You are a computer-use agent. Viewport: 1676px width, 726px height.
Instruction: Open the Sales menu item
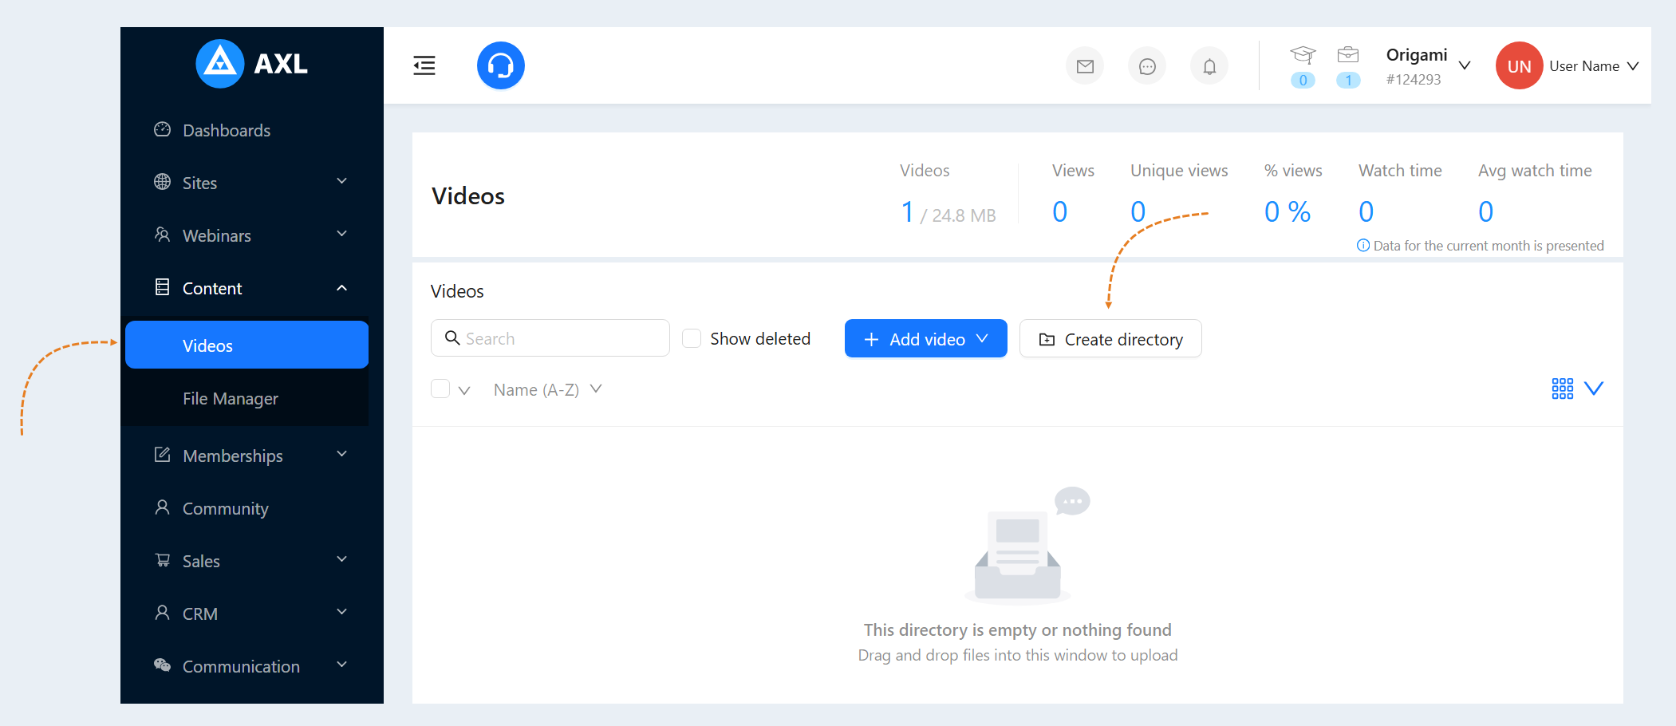247,561
